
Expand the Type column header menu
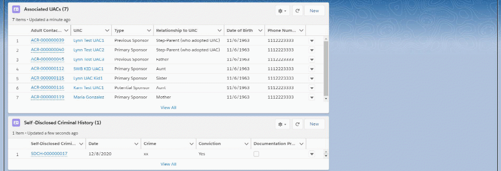149,30
